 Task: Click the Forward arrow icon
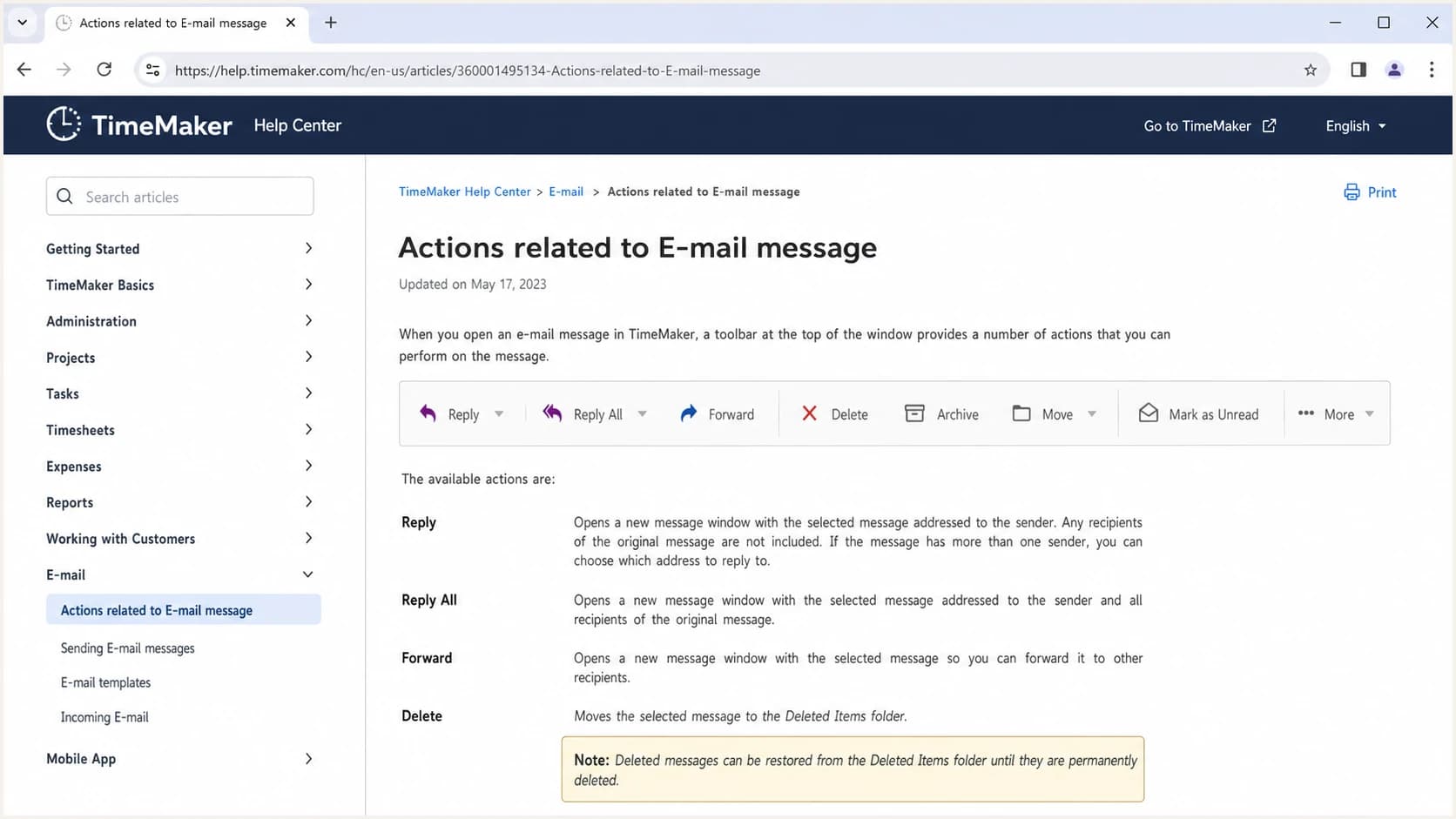click(x=689, y=413)
